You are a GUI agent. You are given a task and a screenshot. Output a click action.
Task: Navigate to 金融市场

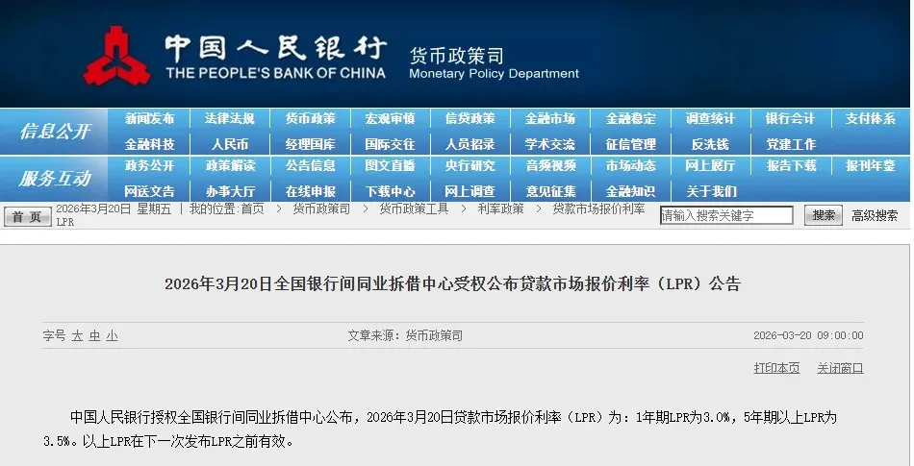tap(549, 119)
